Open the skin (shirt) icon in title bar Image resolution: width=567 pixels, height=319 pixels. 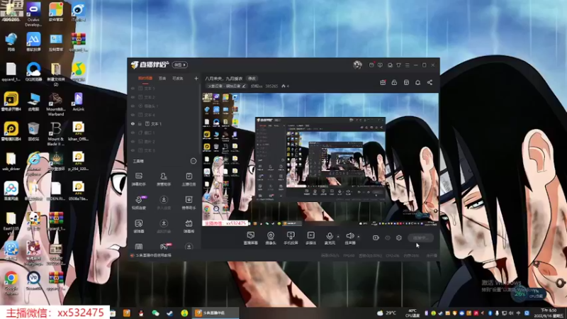tap(398, 65)
